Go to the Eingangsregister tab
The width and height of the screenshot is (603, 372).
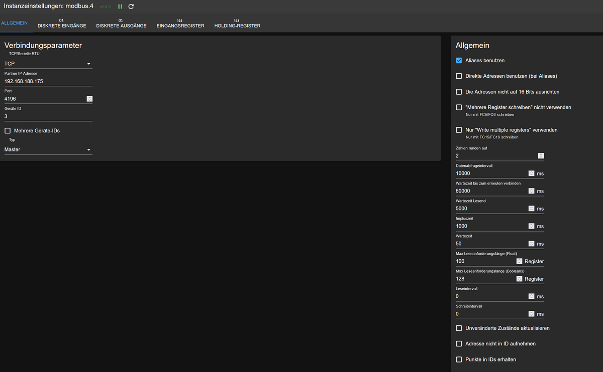click(180, 24)
